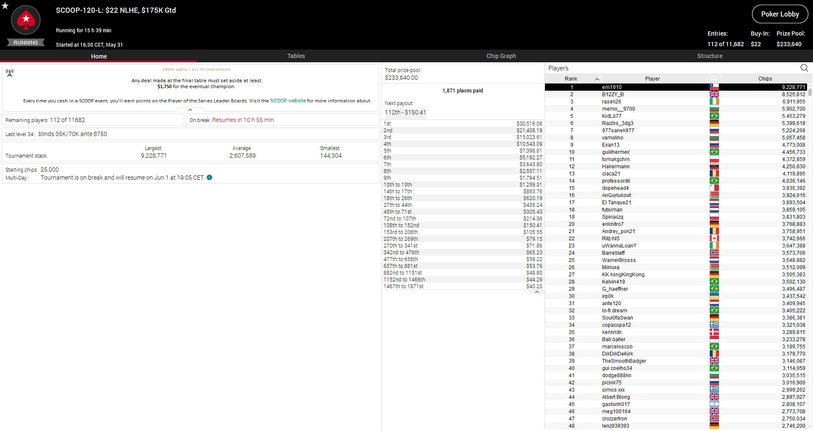The image size is (813, 431).
Task: Open the SCOOP website link
Action: 288,101
